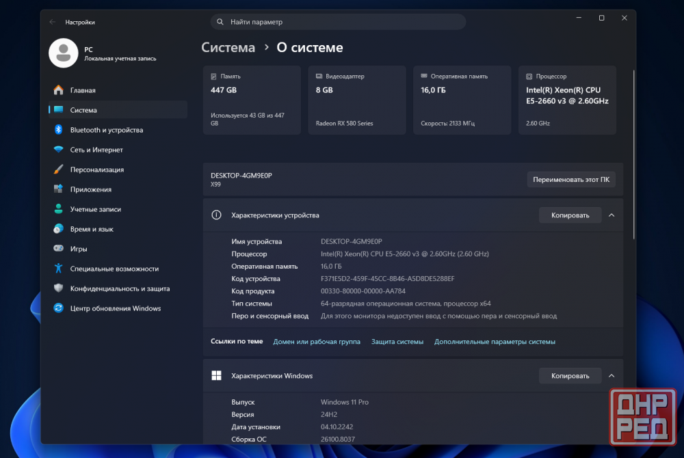Click the Найти параметр search field
The width and height of the screenshot is (684, 458).
[338, 22]
